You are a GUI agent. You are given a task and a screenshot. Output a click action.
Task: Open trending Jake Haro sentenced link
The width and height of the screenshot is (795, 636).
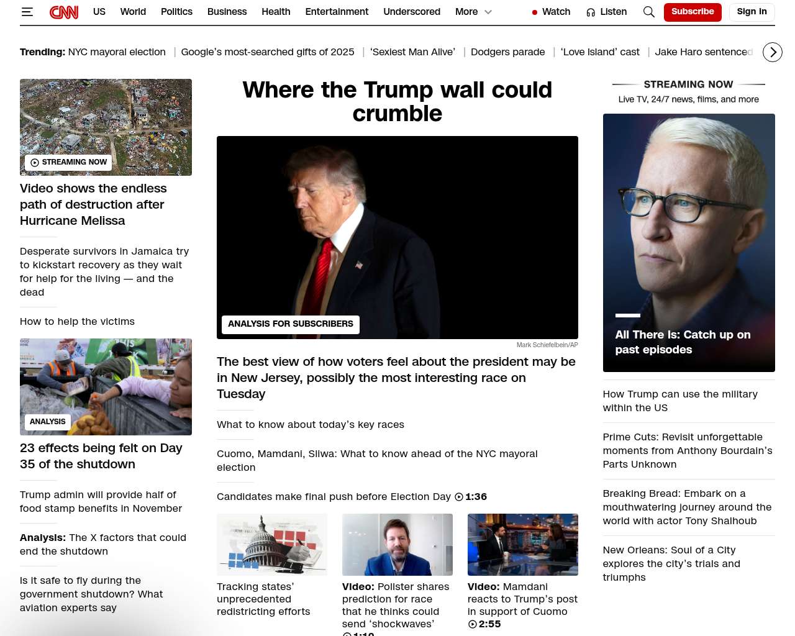(704, 52)
